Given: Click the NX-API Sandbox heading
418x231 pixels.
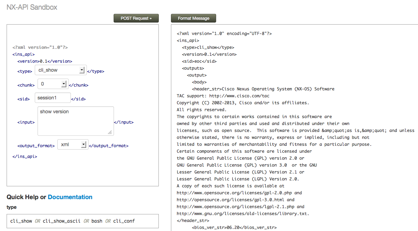Looking at the screenshot, I should tap(32, 7).
